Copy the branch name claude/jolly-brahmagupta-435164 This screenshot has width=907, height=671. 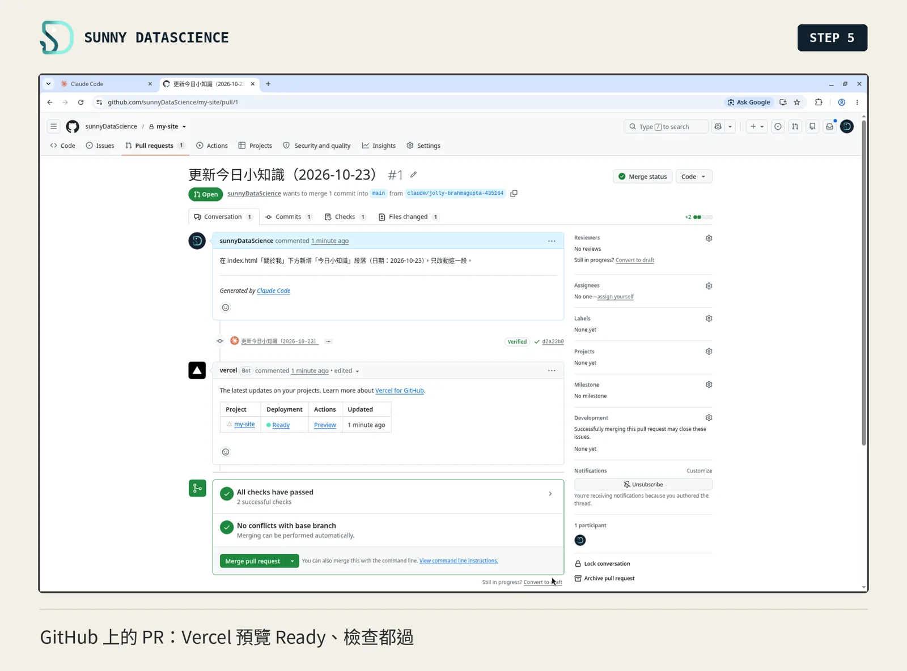514,194
